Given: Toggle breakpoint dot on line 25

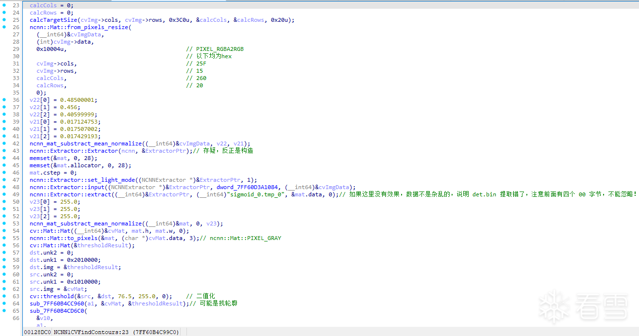Looking at the screenshot, I should (4, 20).
